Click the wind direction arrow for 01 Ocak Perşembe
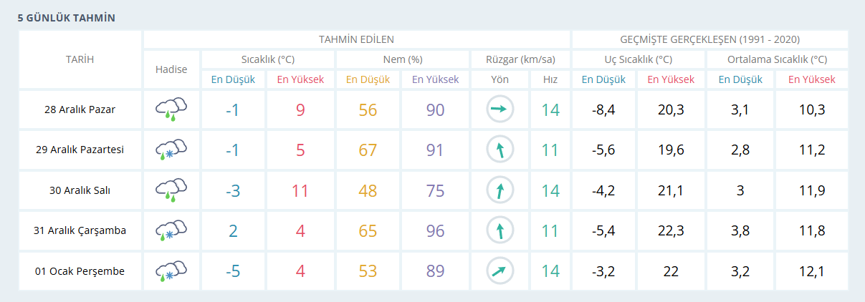 coord(500,271)
